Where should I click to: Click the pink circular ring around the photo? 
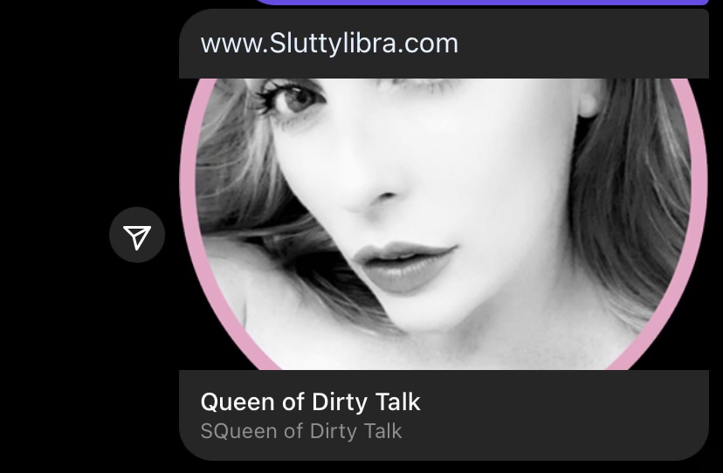tap(188, 194)
